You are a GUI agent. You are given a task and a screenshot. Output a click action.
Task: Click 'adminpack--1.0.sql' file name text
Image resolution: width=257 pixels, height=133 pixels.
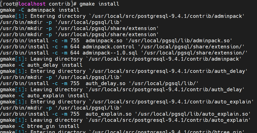110,53
